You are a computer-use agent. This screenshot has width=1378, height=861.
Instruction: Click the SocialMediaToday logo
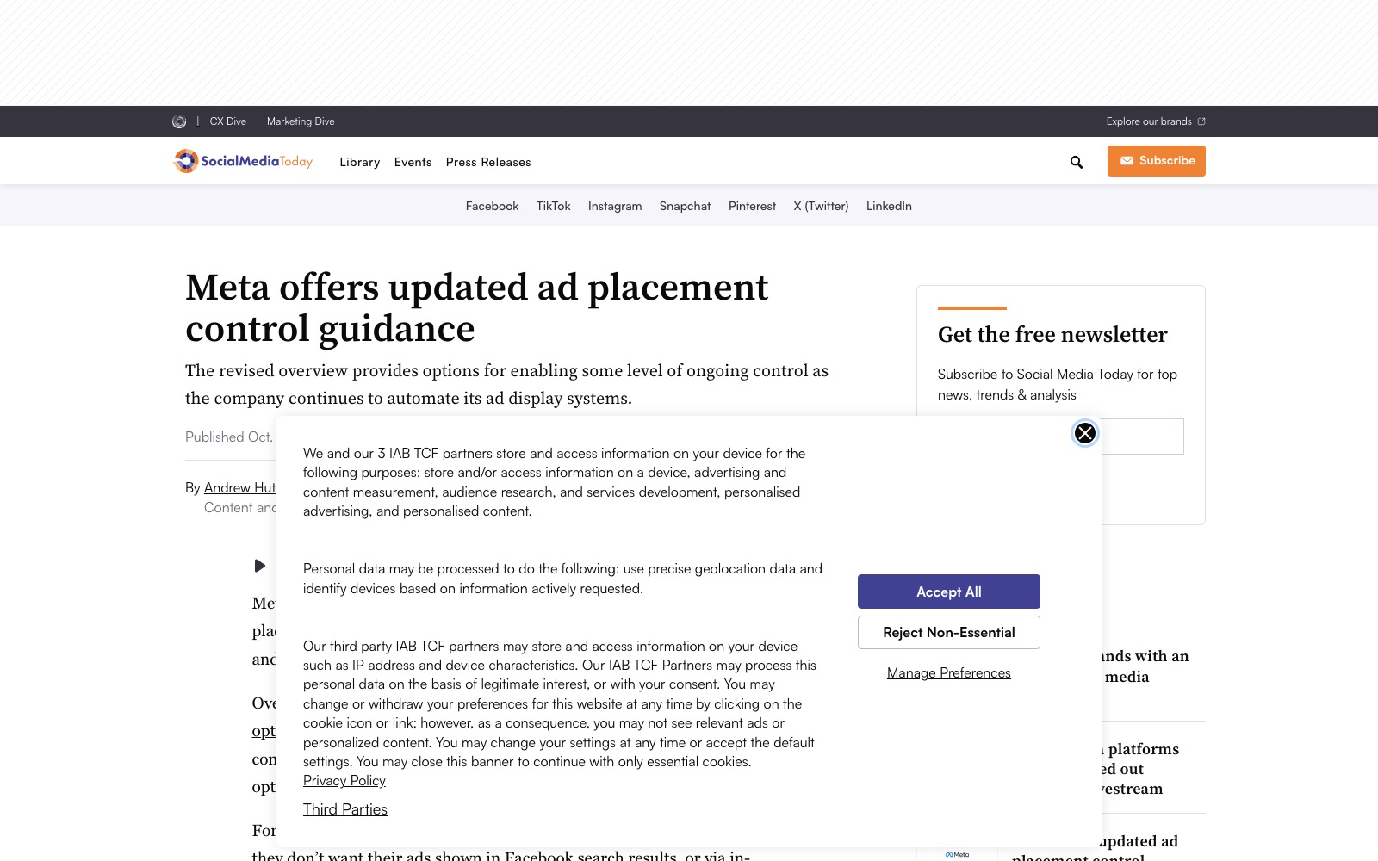[243, 161]
